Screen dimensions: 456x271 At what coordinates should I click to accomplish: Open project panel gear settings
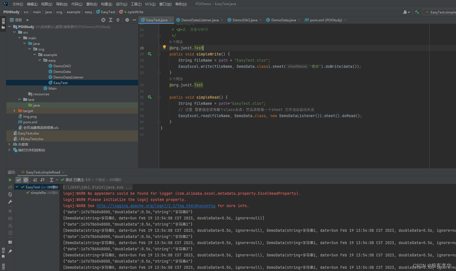[x=127, y=20]
